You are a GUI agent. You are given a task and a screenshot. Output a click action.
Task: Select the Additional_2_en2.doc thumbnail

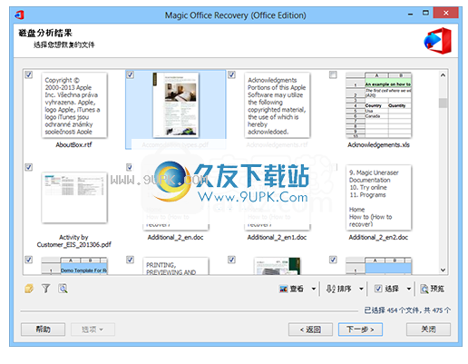[378, 198]
